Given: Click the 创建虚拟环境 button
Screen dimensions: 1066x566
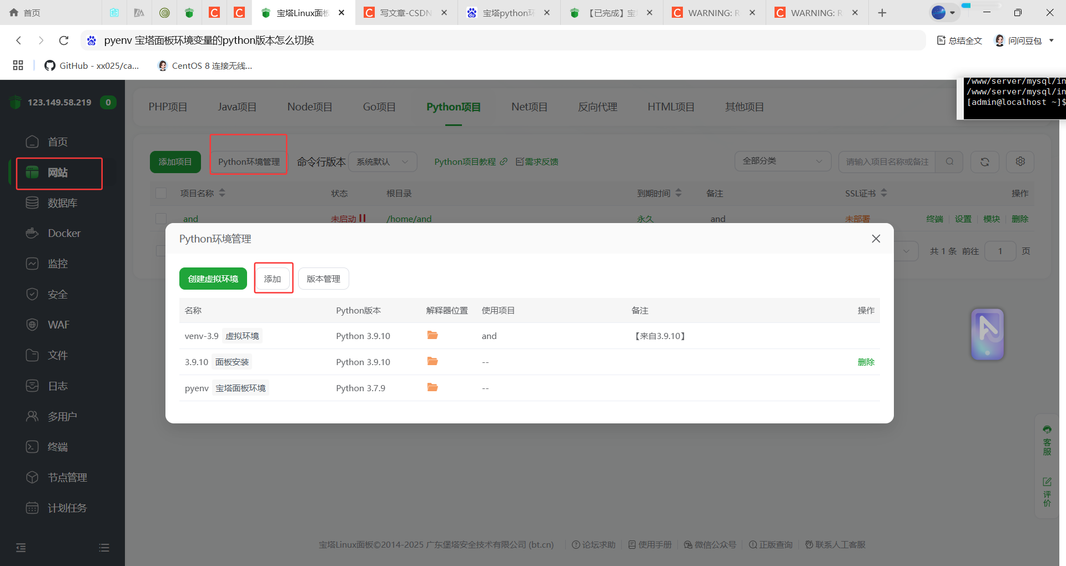Looking at the screenshot, I should coord(213,279).
